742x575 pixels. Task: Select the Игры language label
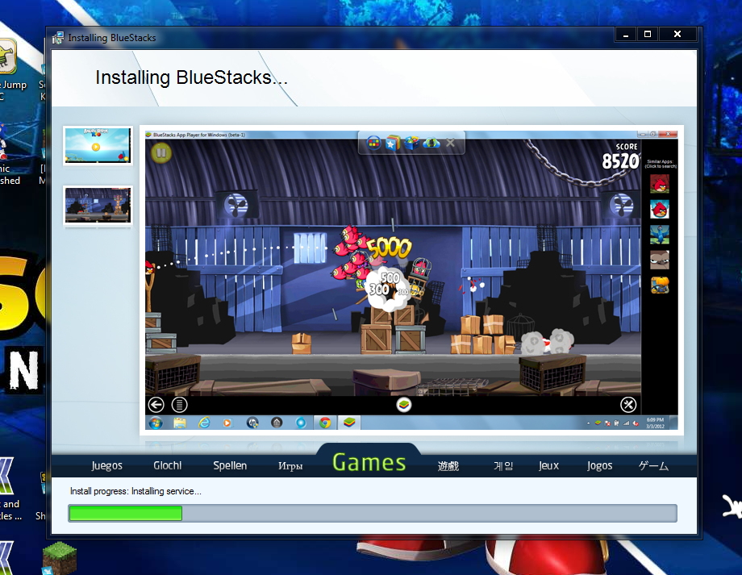[x=290, y=466]
